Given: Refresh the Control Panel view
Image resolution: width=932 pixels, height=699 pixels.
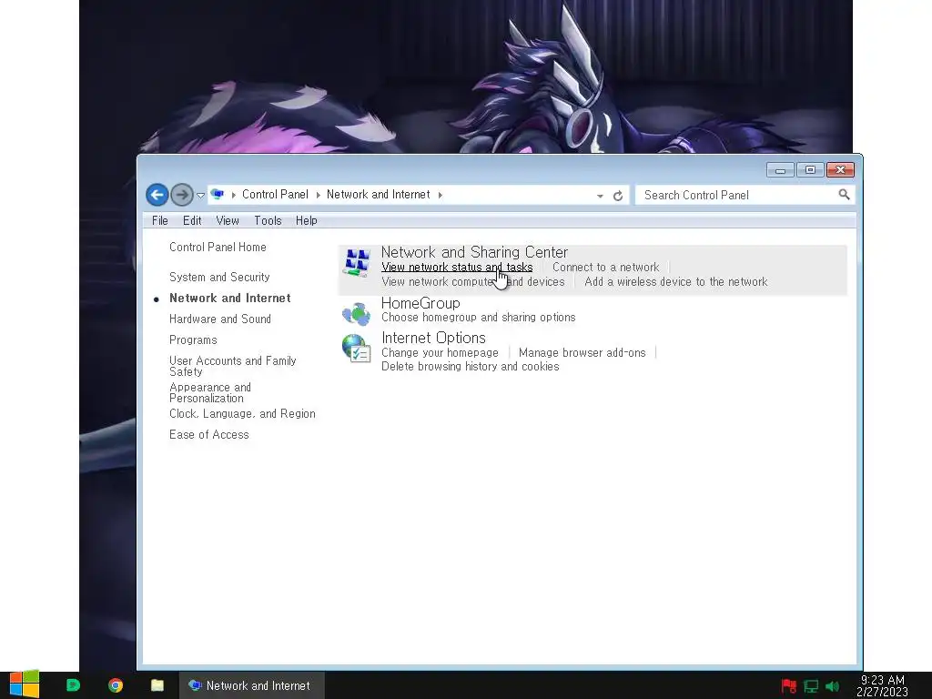Looking at the screenshot, I should pos(618,196).
